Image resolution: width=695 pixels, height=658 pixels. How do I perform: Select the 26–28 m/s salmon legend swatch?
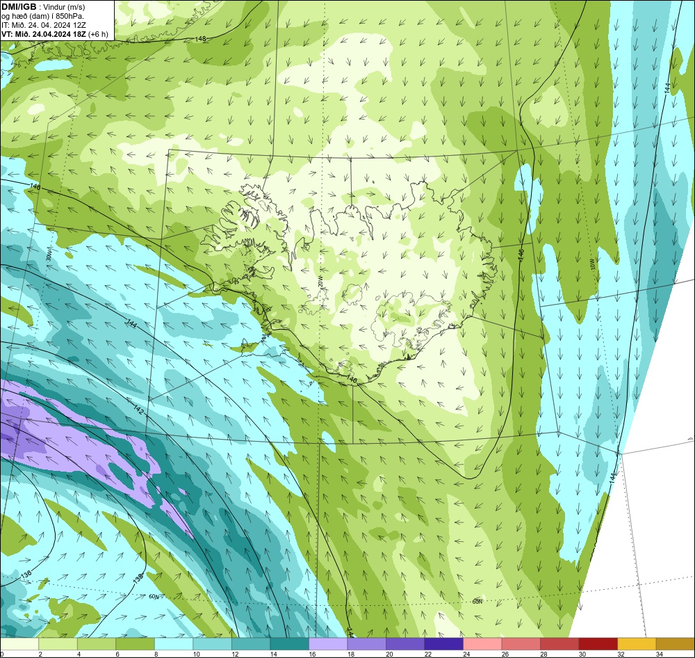click(x=521, y=644)
